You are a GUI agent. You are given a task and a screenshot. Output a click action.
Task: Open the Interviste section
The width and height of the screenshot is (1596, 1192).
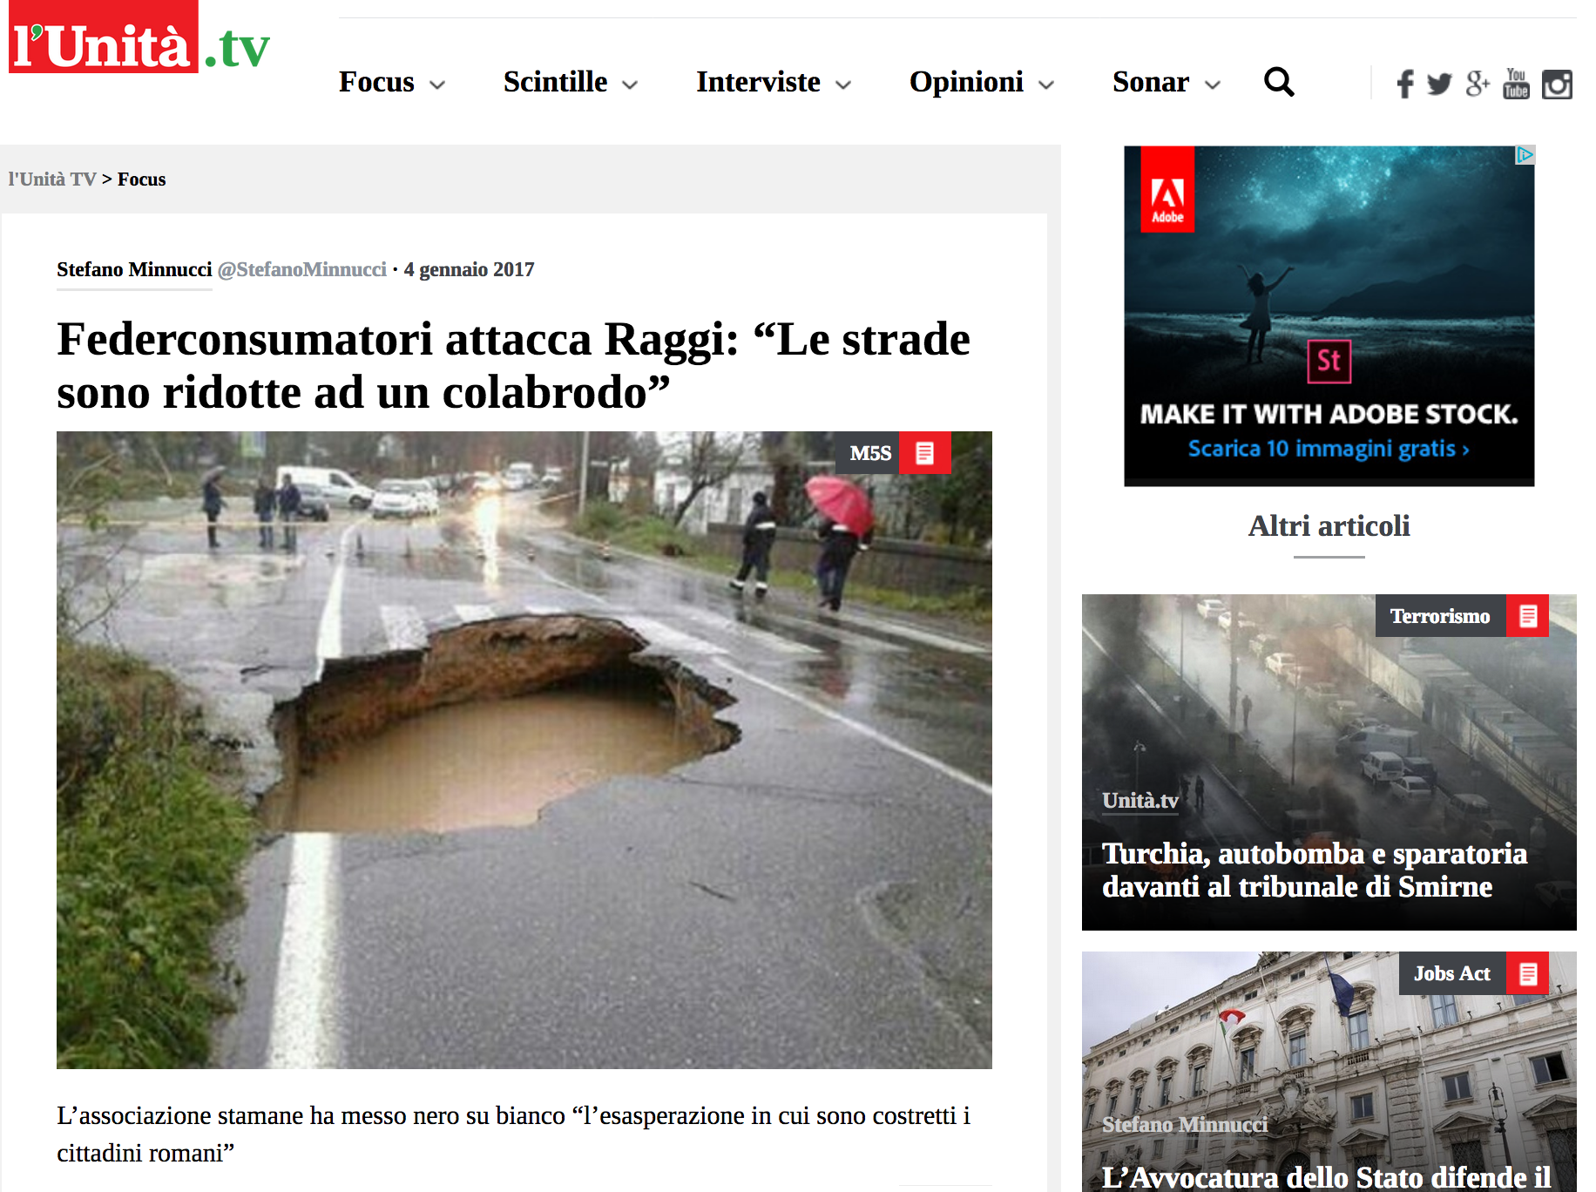(758, 82)
